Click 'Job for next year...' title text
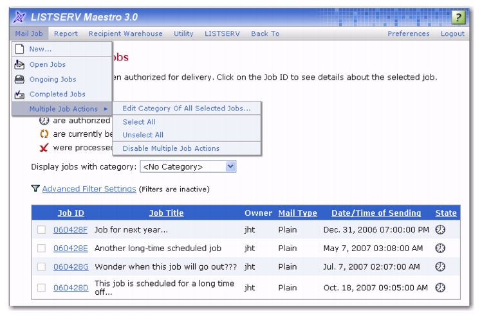This screenshot has height=316, width=482. pyautogui.click(x=131, y=230)
